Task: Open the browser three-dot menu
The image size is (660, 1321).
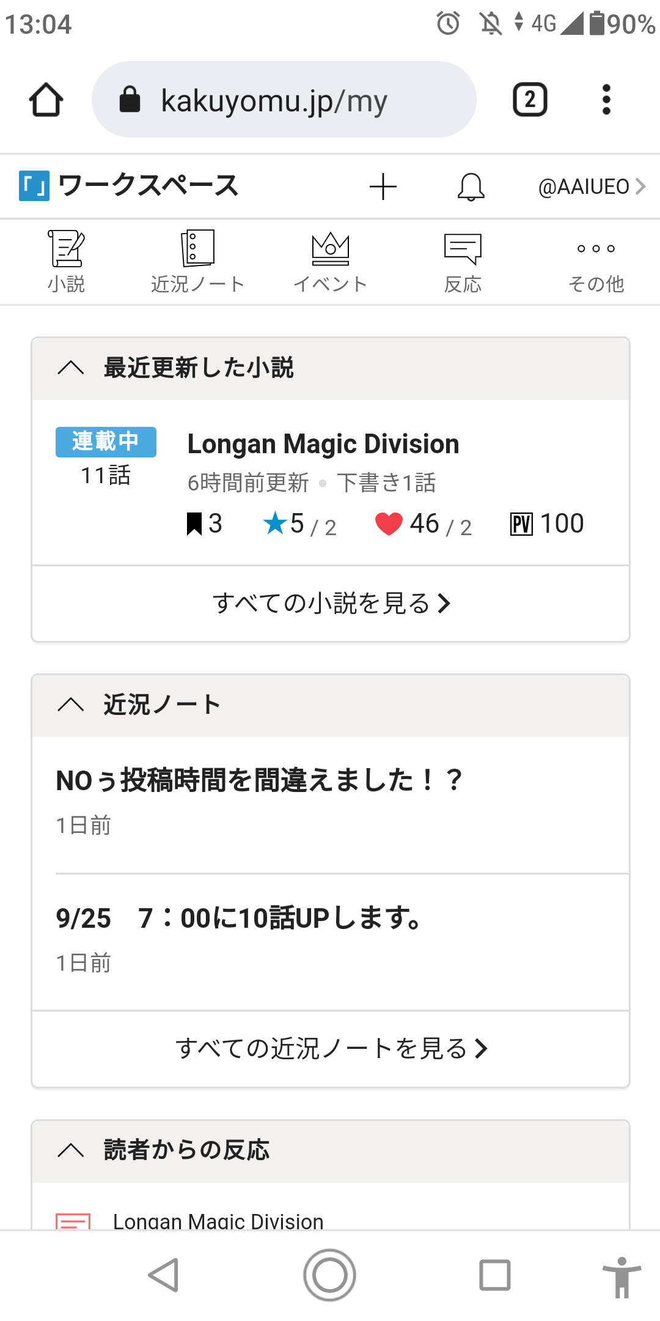Action: (606, 100)
